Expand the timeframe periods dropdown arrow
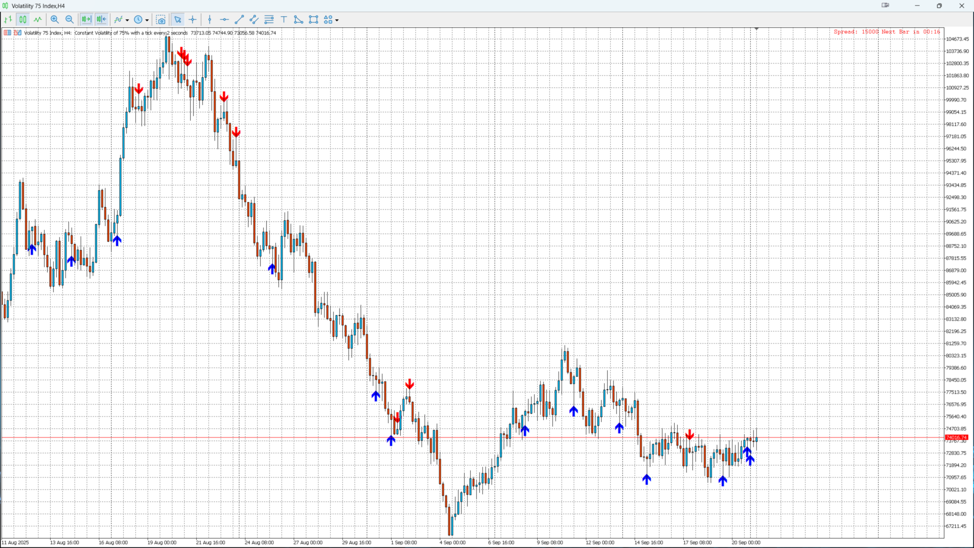 click(x=147, y=20)
